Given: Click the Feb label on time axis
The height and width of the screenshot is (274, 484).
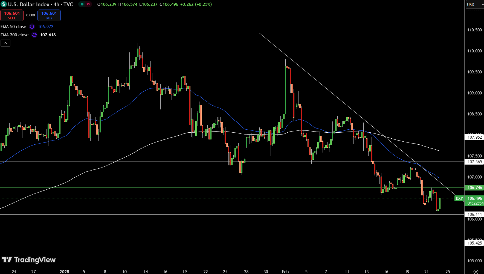Looking at the screenshot, I should point(285,272).
